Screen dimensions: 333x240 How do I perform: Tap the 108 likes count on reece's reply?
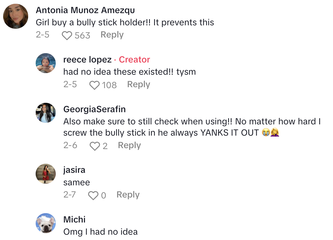(110, 85)
